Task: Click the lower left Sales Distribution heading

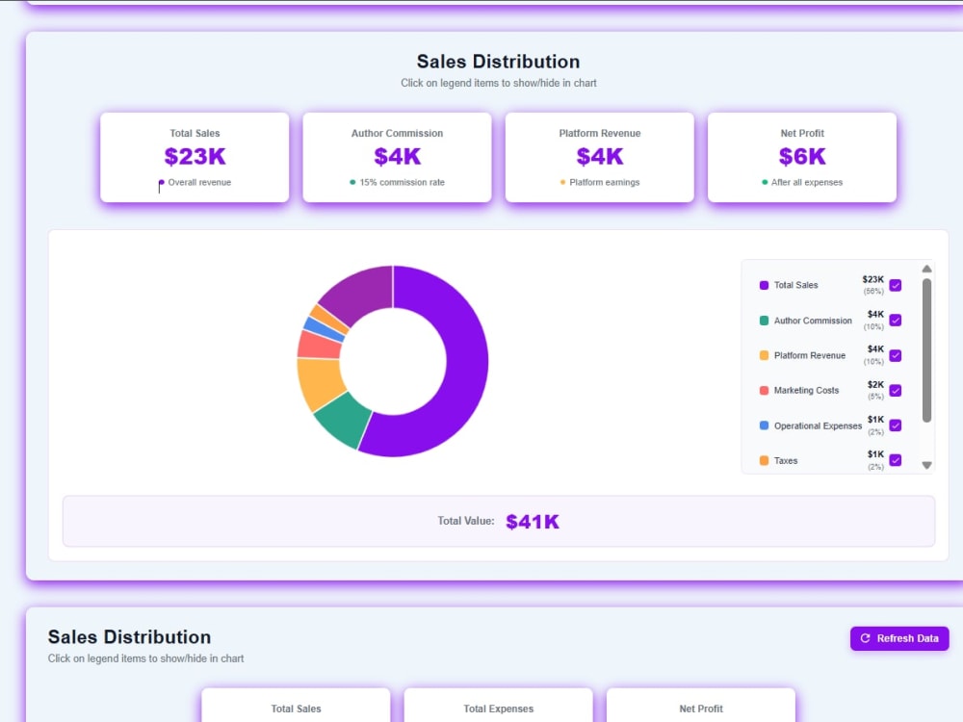Action: pos(130,636)
